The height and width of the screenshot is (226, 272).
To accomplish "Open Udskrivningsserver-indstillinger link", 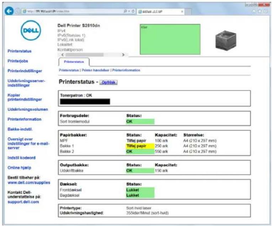I will coord(26,83).
